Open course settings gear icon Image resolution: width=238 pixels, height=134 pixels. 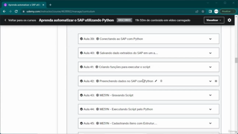(x=229, y=20)
